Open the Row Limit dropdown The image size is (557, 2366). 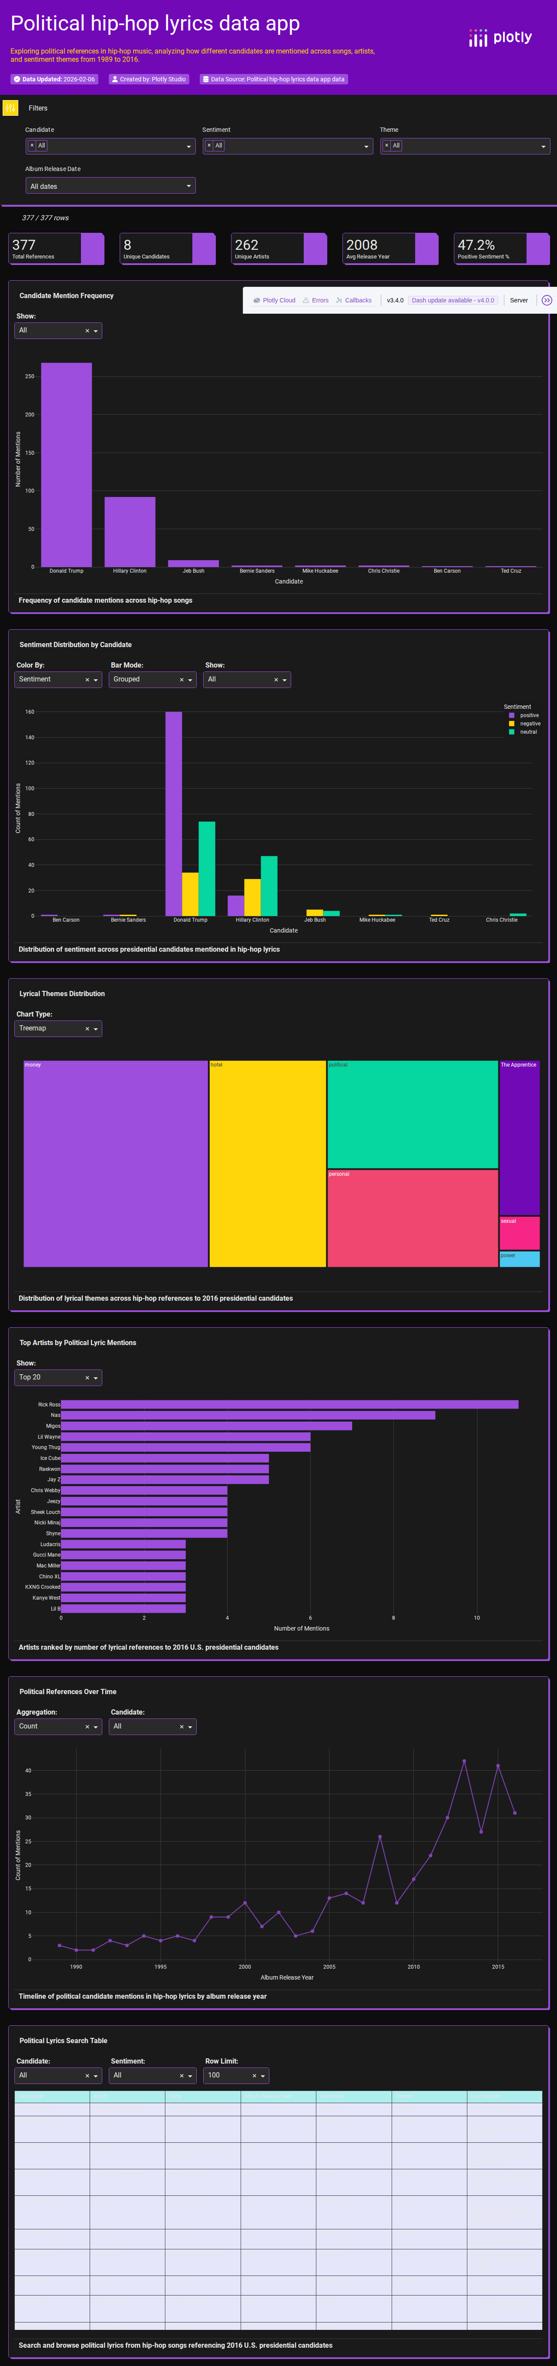point(263,2076)
